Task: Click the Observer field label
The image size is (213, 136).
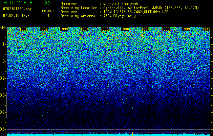Action: coord(69,4)
